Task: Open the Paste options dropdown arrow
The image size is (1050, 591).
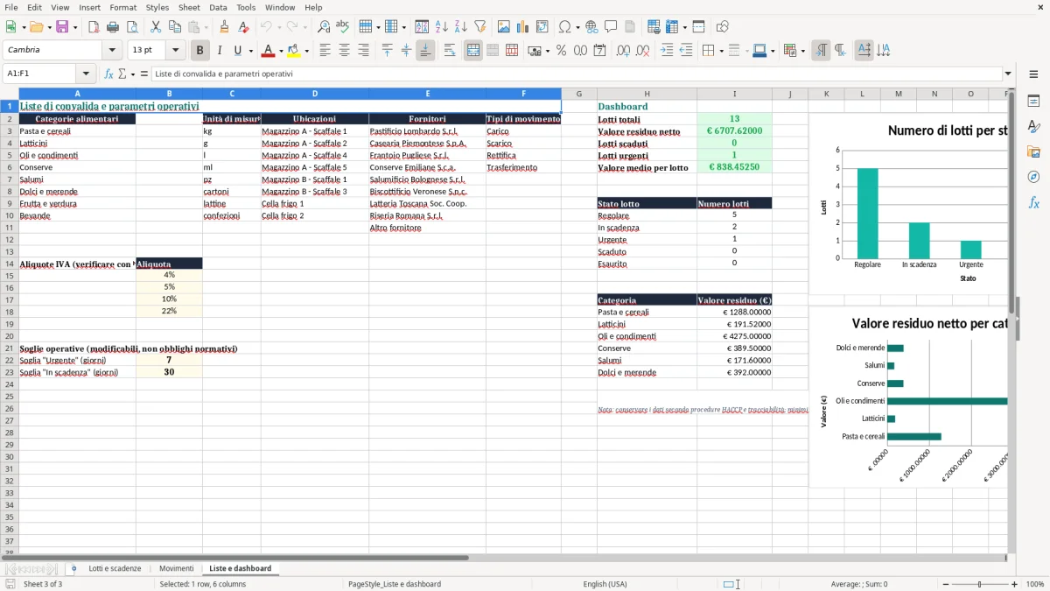Action: pyautogui.click(x=207, y=27)
